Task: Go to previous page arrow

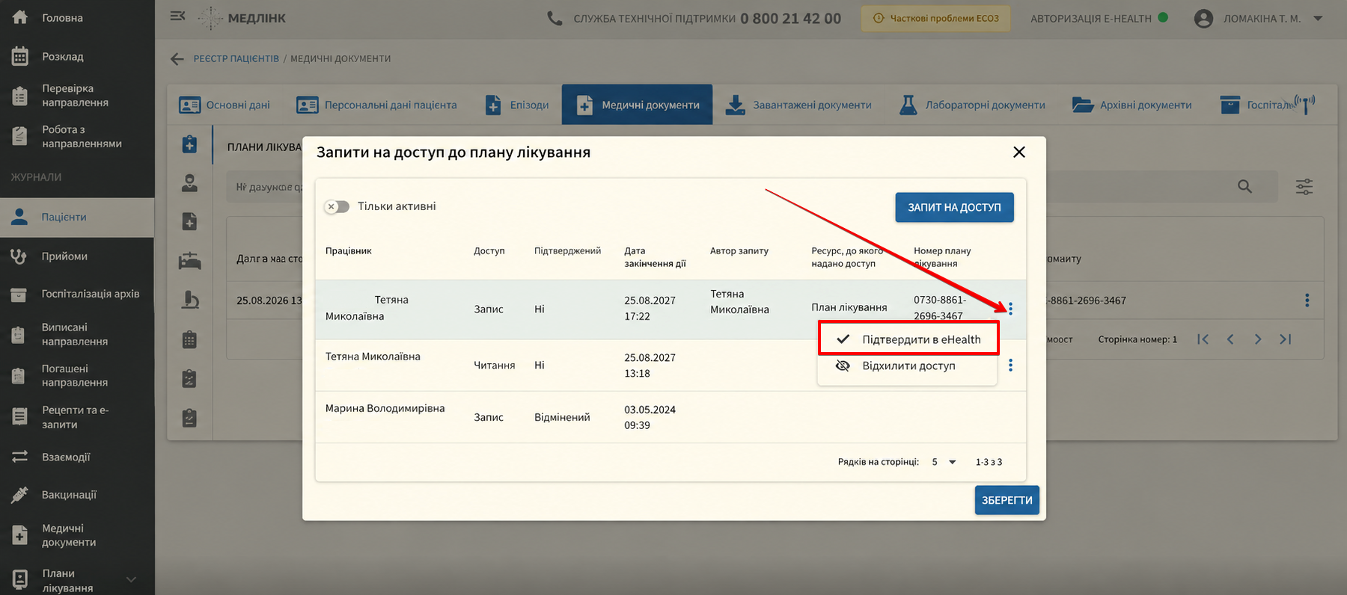Action: (1230, 339)
